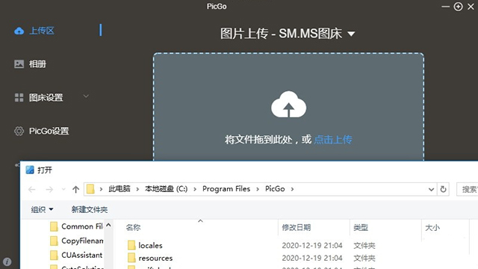Click the cloud upload icon in drop zone

tap(288, 105)
